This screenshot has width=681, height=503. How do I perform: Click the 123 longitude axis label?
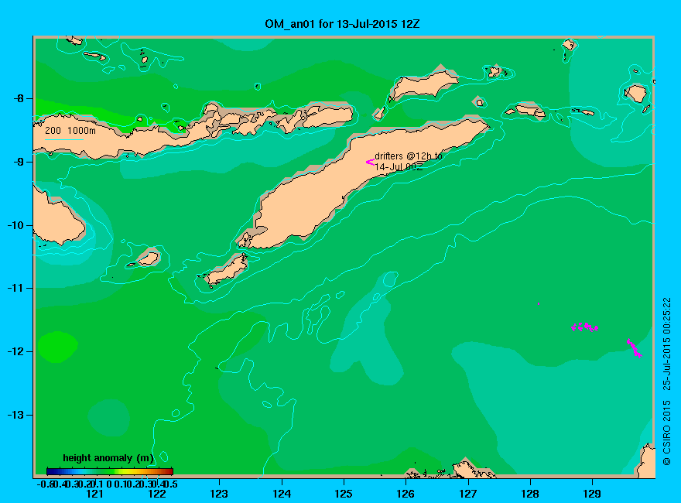coord(219,494)
